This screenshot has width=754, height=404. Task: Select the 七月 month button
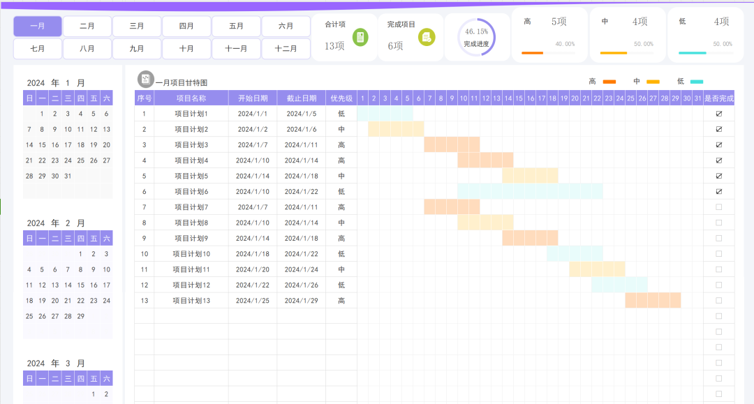pos(38,49)
